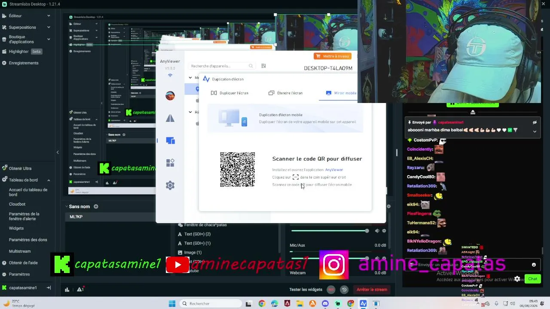Add a new scene with the plus icon
This screenshot has height=309, width=550.
[x=96, y=206]
